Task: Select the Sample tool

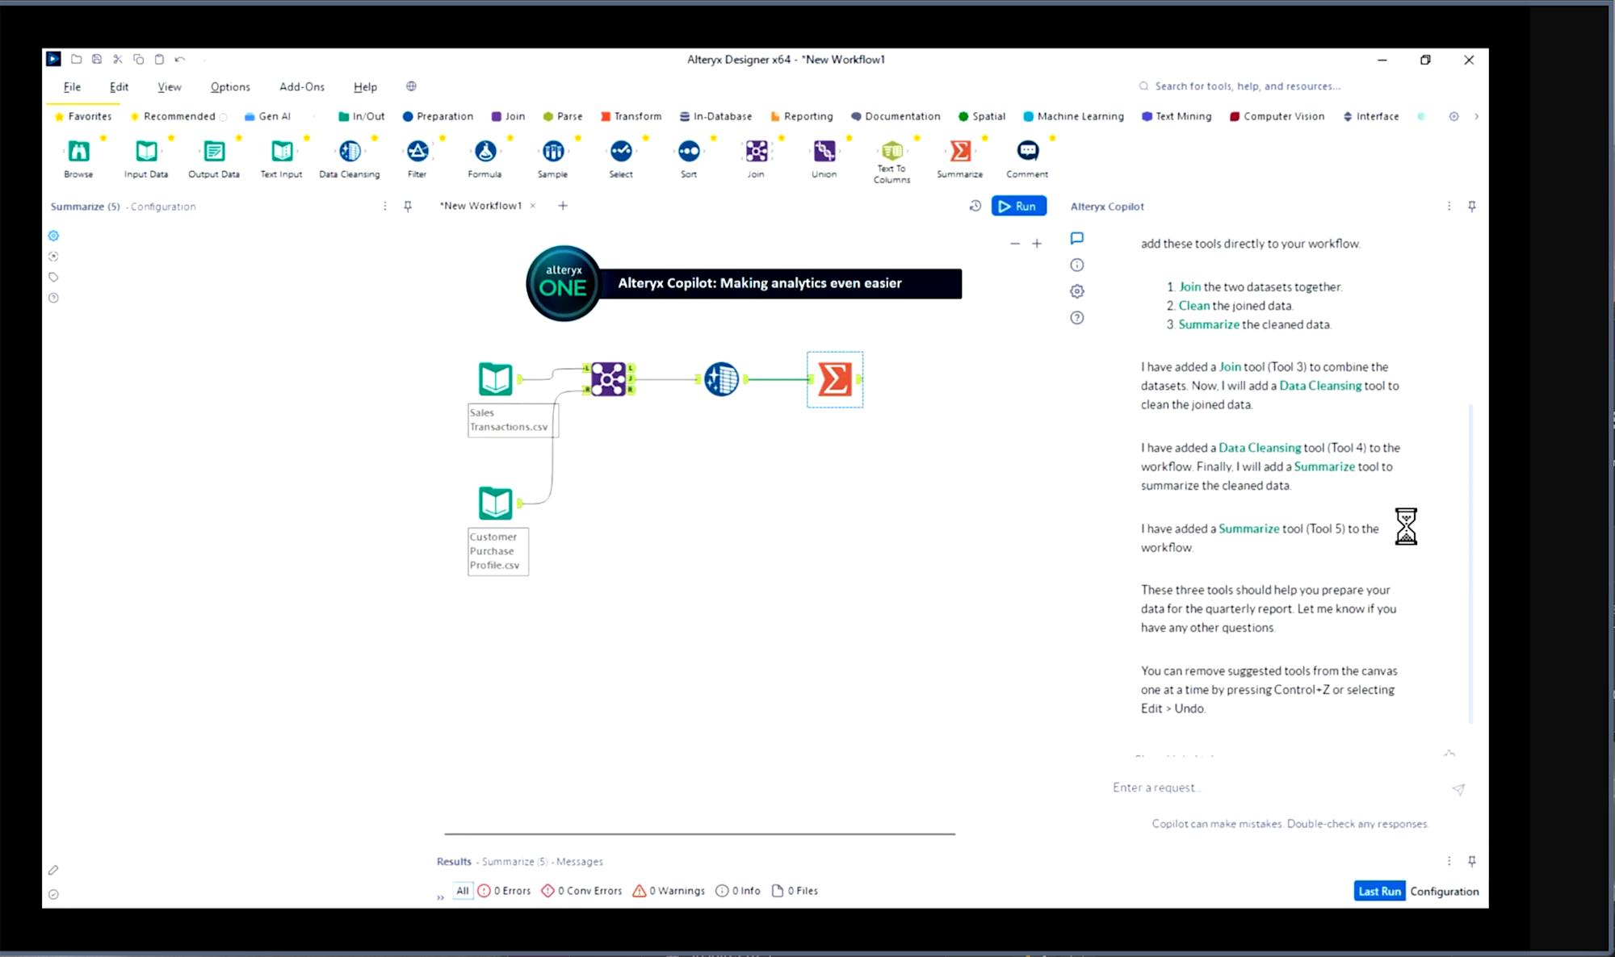Action: [553, 151]
